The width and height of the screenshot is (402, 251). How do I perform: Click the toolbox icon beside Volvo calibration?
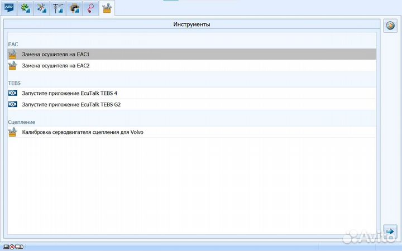(x=12, y=132)
